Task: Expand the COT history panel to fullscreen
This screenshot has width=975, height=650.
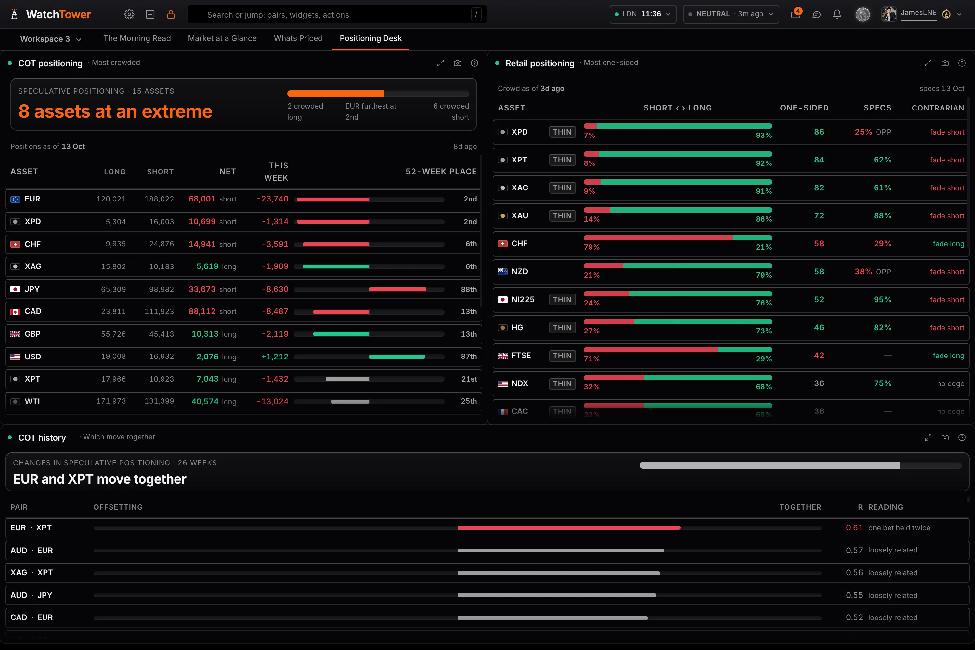Action: (x=928, y=437)
